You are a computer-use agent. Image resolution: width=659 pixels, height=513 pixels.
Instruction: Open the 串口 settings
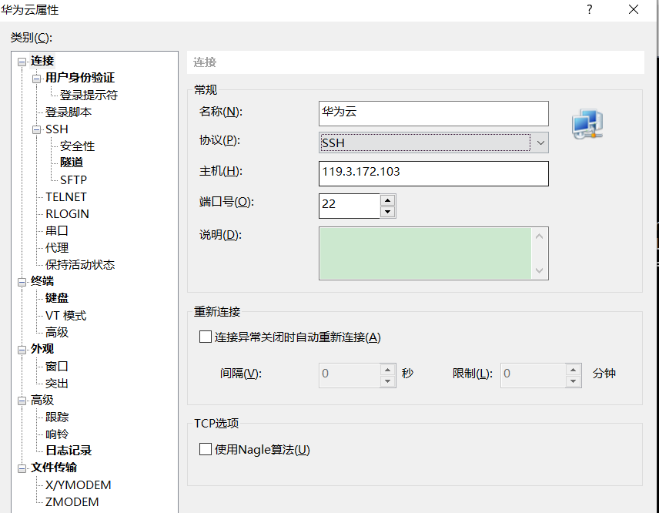[57, 231]
